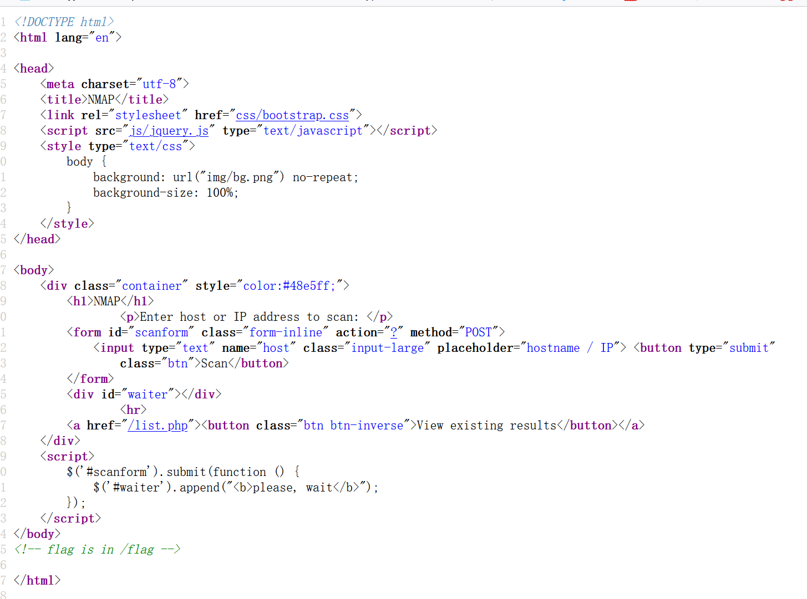This screenshot has height=599, width=807.
Task: Click "Enter host or IP address to scan:" text
Action: [249, 317]
